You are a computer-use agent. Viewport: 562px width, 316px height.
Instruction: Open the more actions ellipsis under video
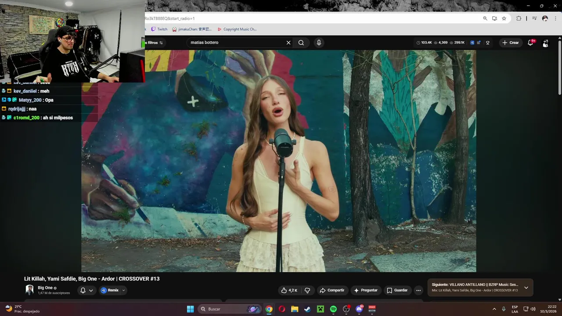tap(418, 290)
